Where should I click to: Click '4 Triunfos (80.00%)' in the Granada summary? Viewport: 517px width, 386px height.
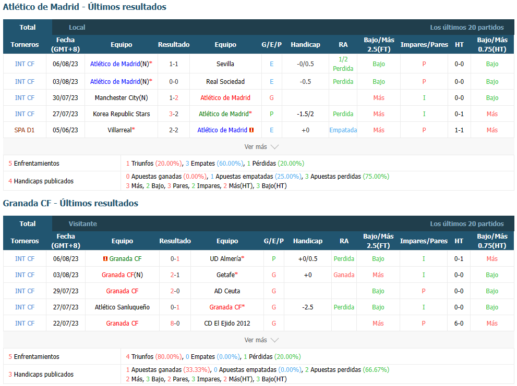pyautogui.click(x=154, y=357)
